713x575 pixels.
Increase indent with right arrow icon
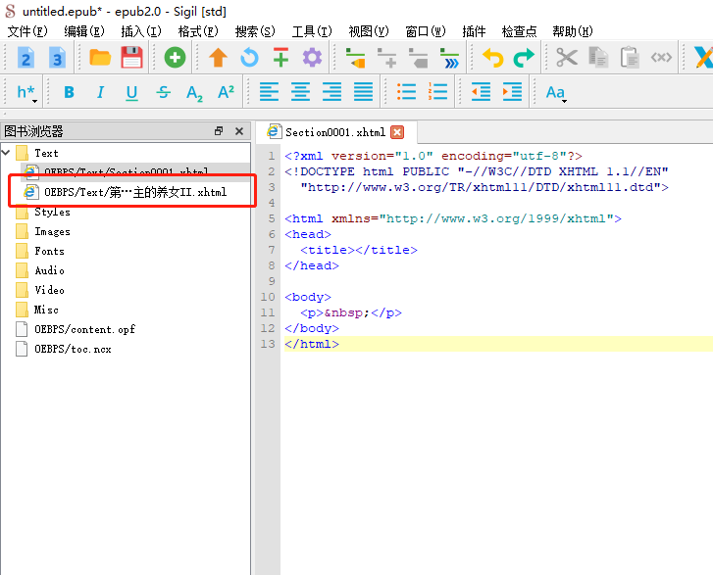point(512,92)
